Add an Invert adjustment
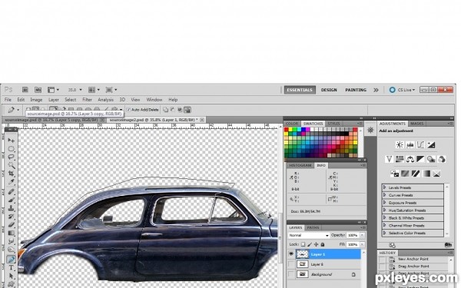 395,174
